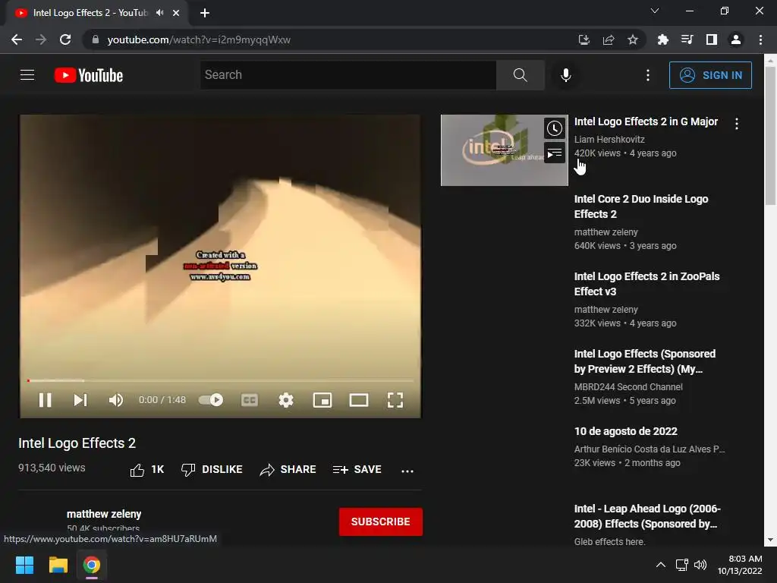Click the search magnifier button
This screenshot has width=777, height=583.
click(521, 75)
